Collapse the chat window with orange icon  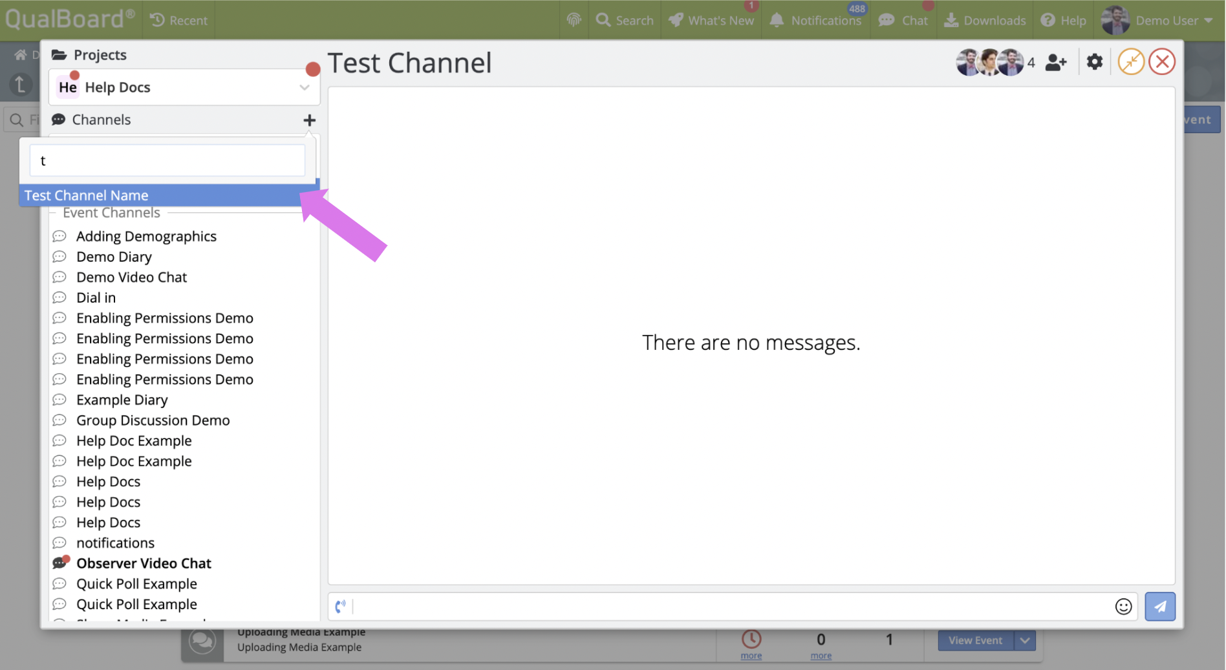coord(1131,62)
